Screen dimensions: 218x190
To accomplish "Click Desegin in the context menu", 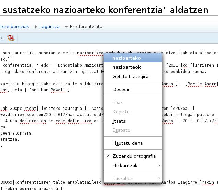I will point(121,89).
